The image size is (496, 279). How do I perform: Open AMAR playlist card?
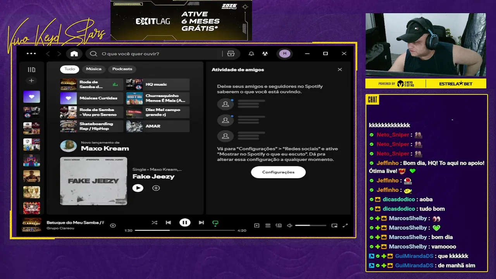pyautogui.click(x=158, y=126)
